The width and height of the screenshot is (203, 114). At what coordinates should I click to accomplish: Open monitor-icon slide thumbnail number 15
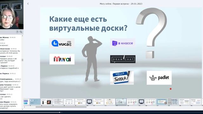(141, 102)
